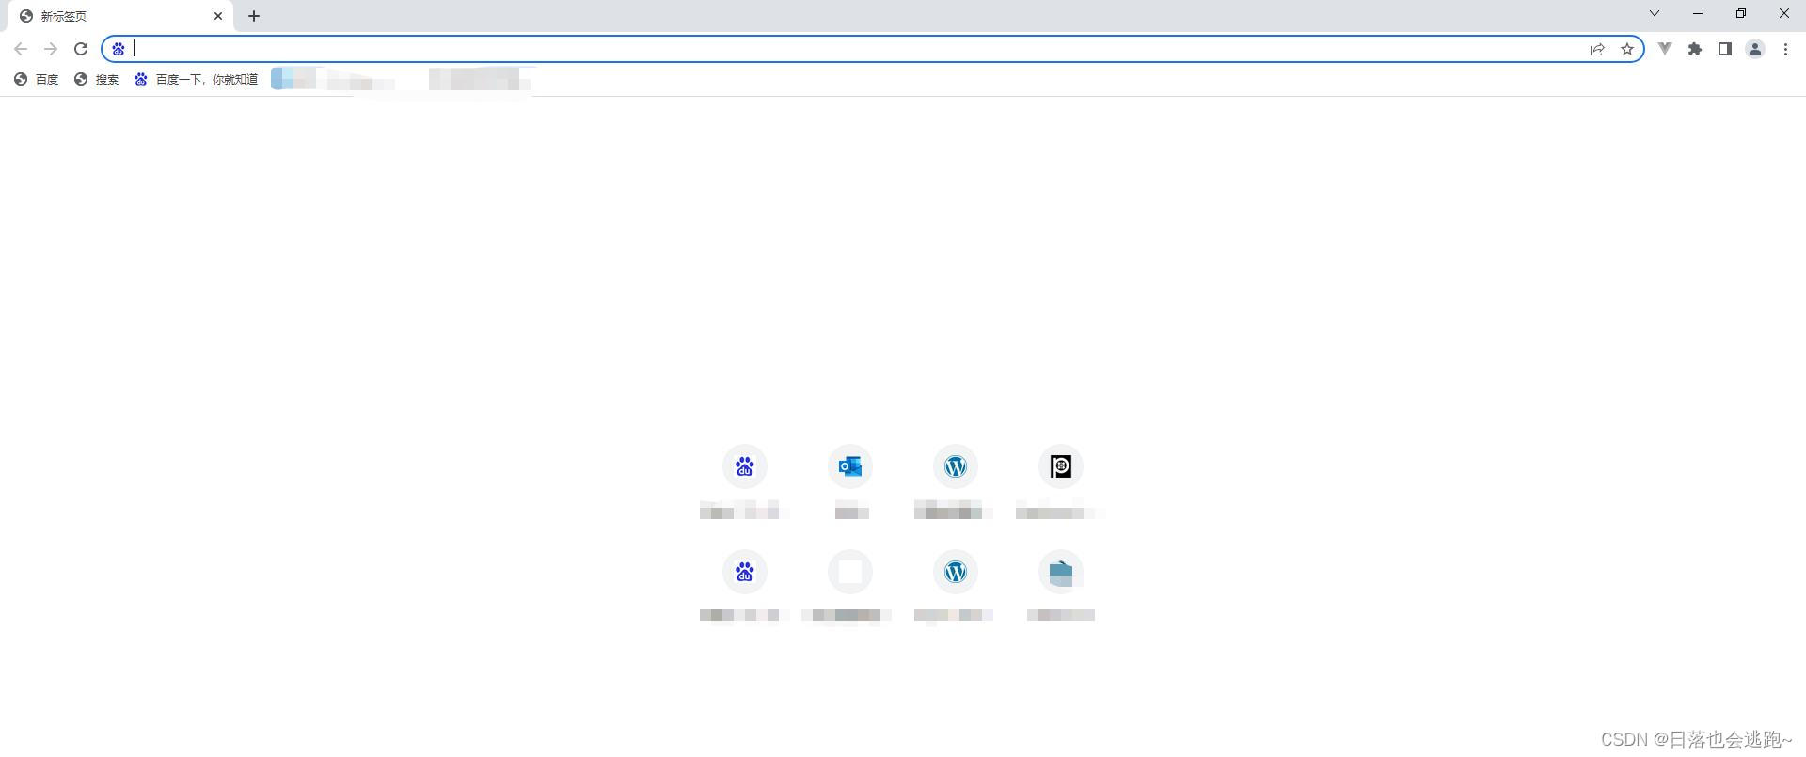The height and width of the screenshot is (757, 1806).
Task: Open the Extensions puzzle-piece menu
Action: tap(1695, 49)
